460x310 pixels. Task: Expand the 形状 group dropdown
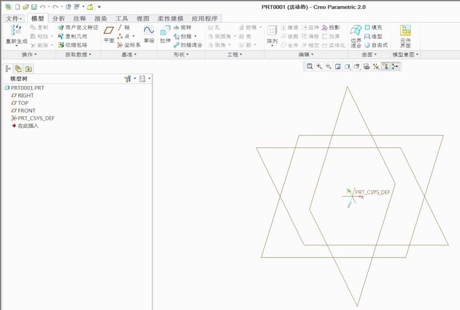pos(181,54)
